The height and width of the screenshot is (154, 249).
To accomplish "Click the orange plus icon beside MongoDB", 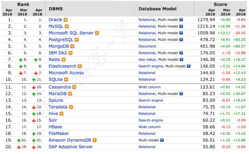I will (72, 46).
